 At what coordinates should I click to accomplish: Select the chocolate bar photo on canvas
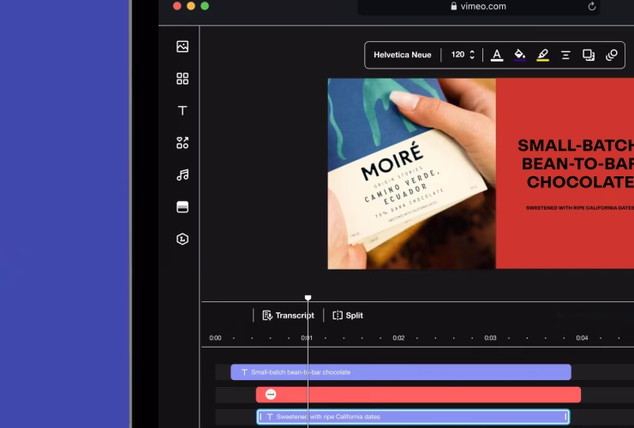pos(411,174)
